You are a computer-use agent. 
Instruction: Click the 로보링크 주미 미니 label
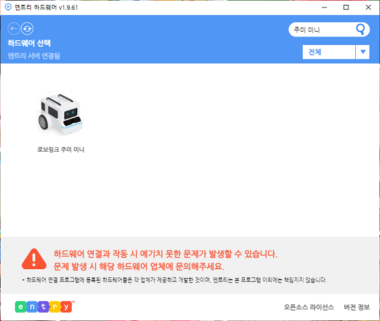click(x=61, y=150)
